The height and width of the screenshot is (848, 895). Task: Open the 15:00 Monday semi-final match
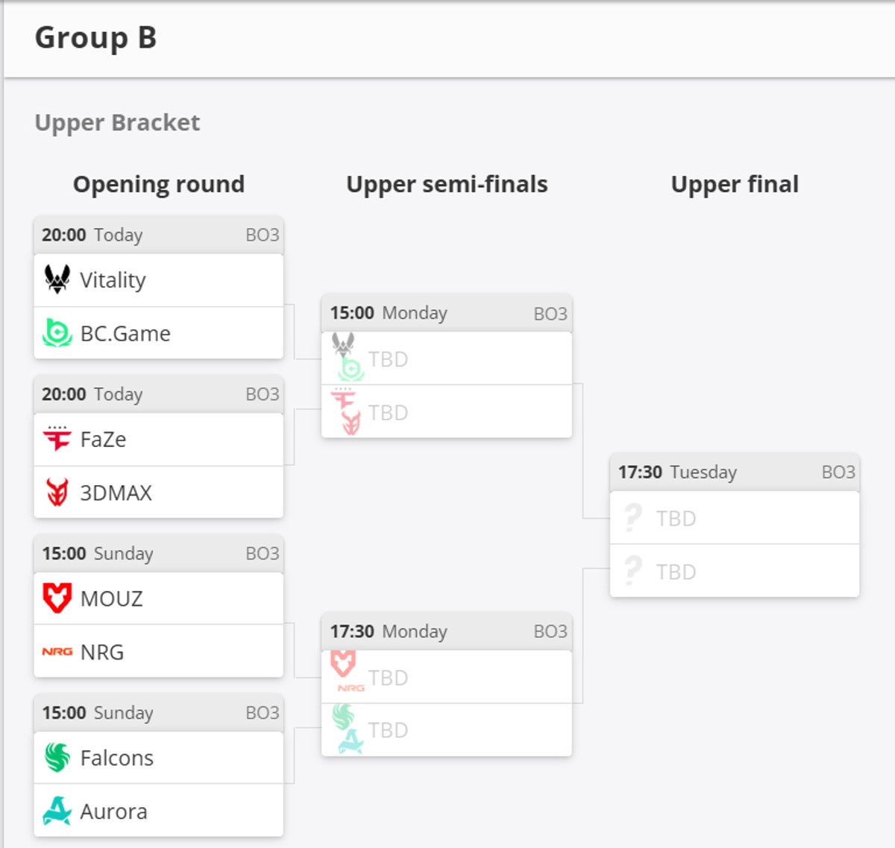446,313
